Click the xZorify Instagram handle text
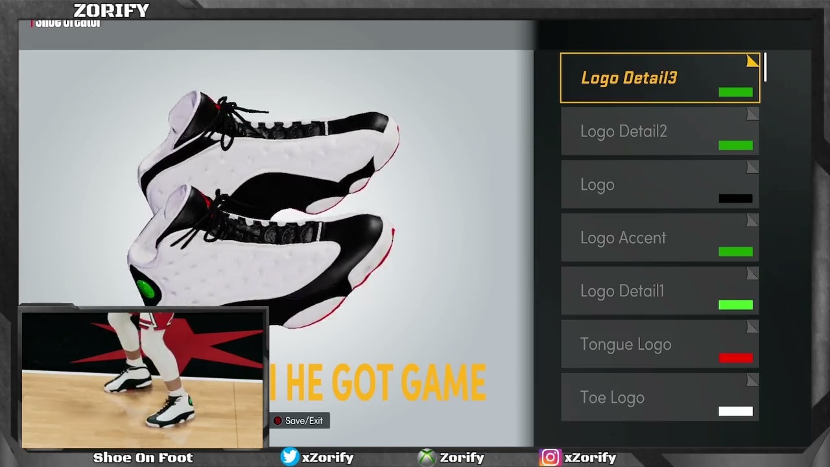Image resolution: width=830 pixels, height=467 pixels. pyautogui.click(x=590, y=458)
